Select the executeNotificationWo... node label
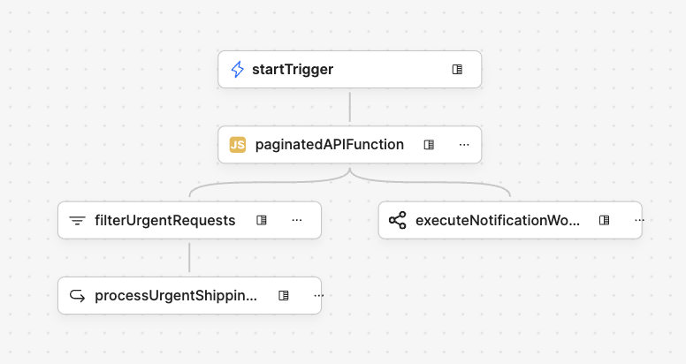The image size is (686, 364). click(498, 220)
